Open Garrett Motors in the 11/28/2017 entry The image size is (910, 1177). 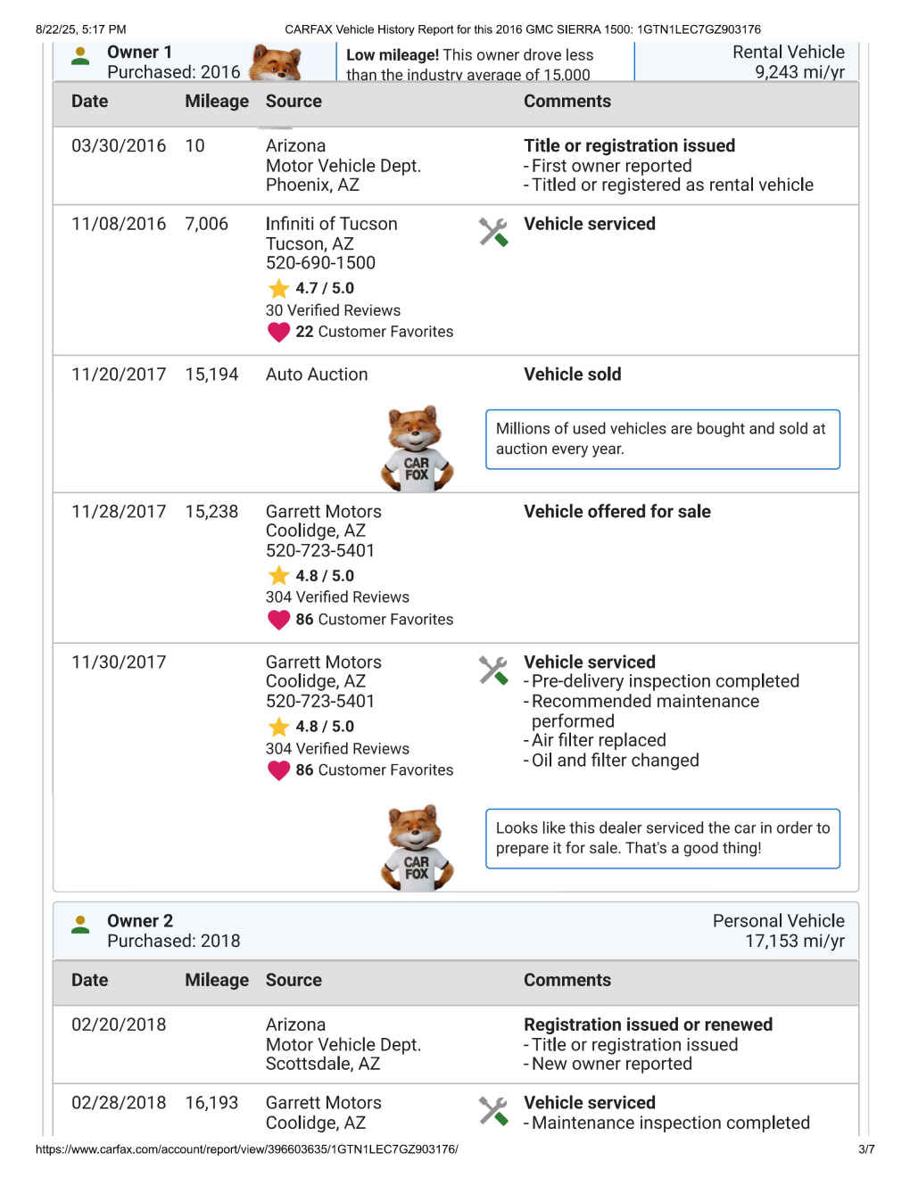coord(323,512)
